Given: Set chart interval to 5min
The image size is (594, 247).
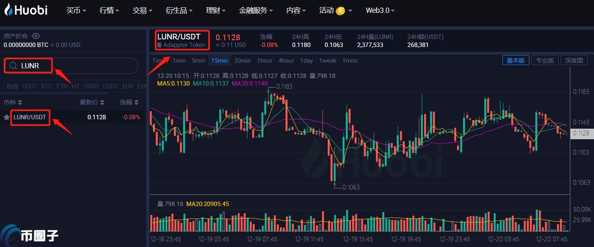Looking at the screenshot, I should [198, 61].
